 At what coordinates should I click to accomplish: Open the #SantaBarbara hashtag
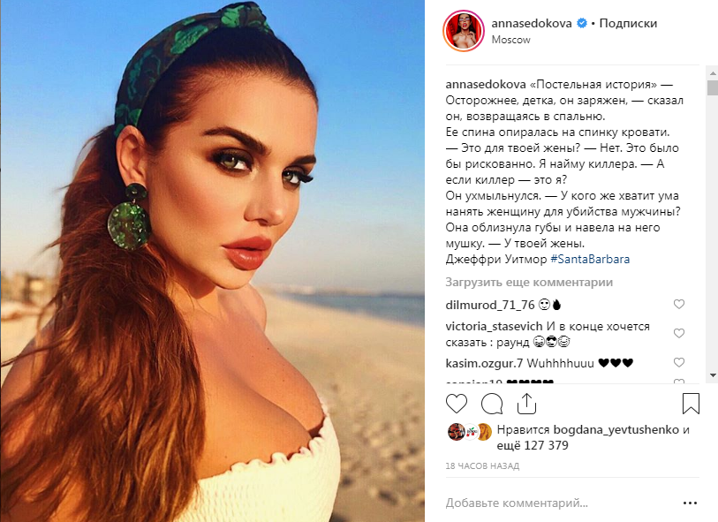[590, 259]
